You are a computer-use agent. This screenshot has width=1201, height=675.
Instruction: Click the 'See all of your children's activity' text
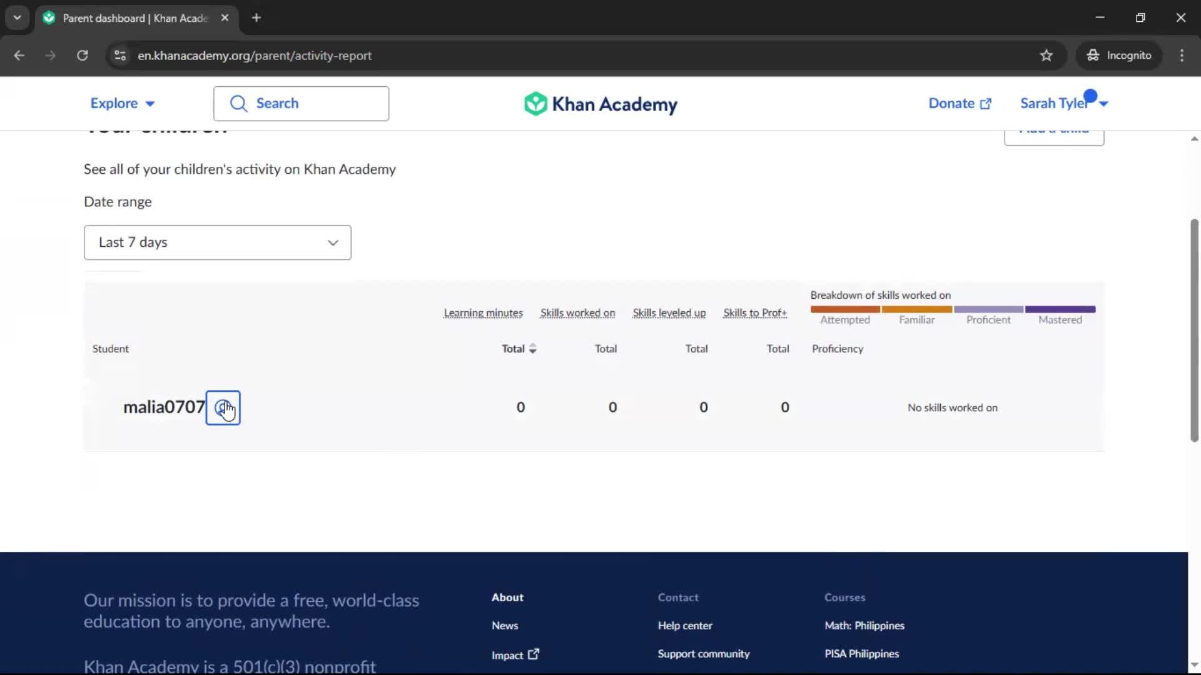(240, 169)
